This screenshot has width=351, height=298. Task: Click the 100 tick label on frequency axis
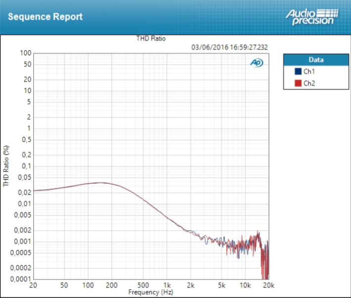pos(88,285)
